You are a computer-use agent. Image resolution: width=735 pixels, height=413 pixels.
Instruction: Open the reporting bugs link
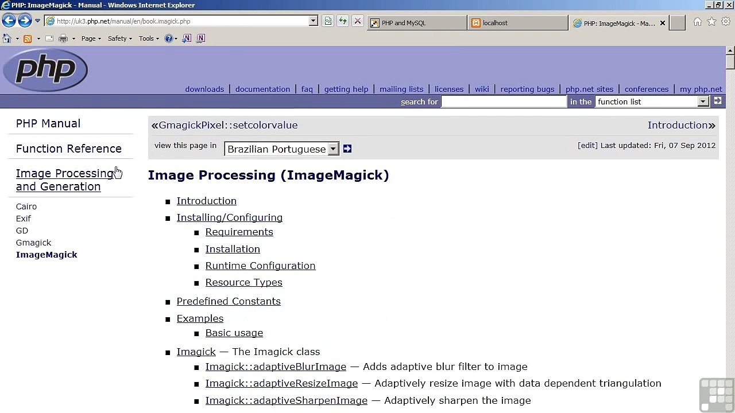tap(527, 89)
